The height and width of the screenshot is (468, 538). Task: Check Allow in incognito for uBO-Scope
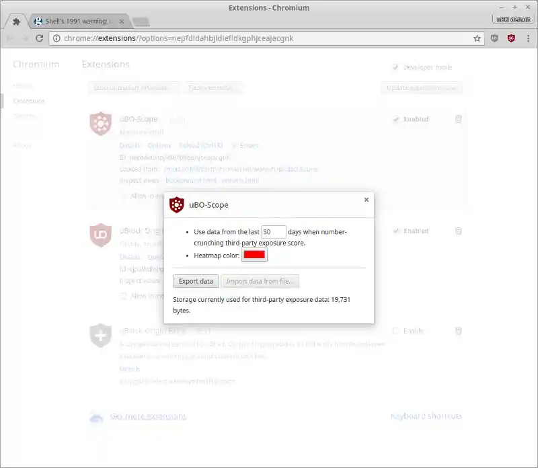pyautogui.click(x=123, y=196)
